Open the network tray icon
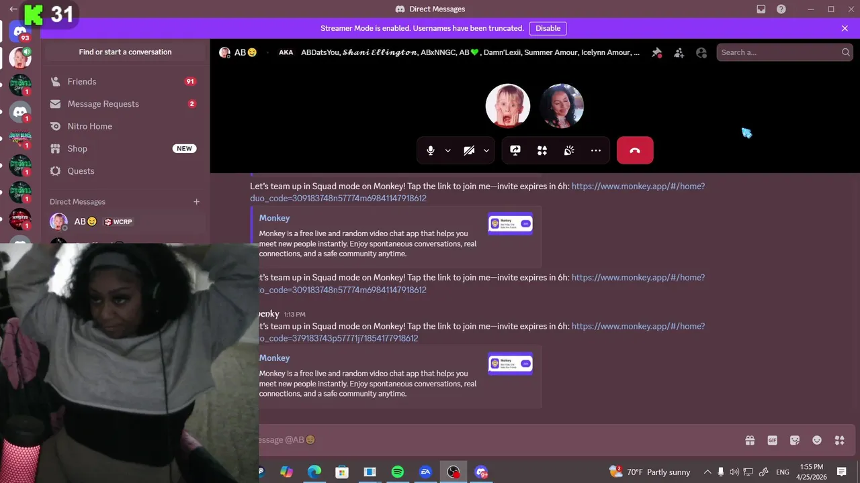 click(748, 472)
